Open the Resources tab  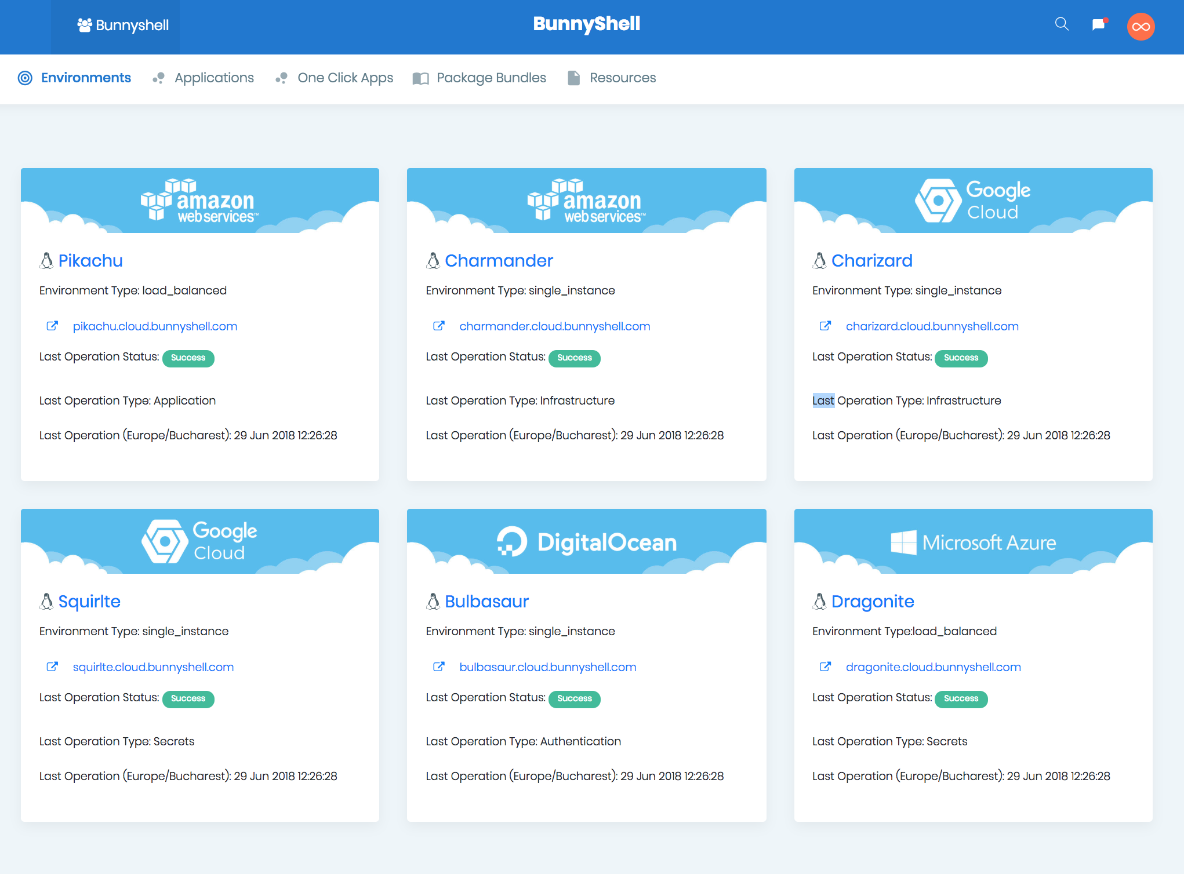click(x=622, y=78)
